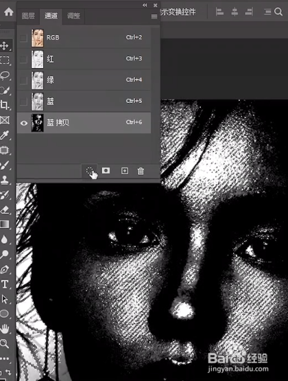
Task: Open the channels panel flyout menu
Action: coord(154,16)
